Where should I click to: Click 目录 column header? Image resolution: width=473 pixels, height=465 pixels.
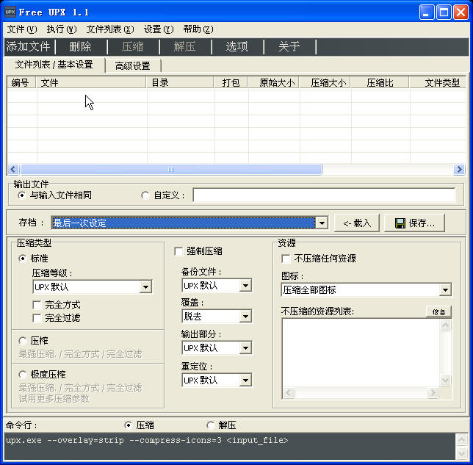pos(181,83)
